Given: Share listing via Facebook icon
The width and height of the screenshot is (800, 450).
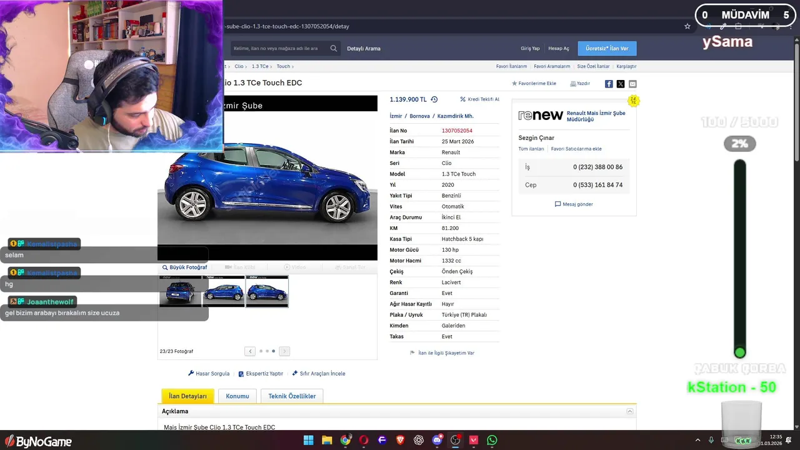Looking at the screenshot, I should tap(609, 84).
